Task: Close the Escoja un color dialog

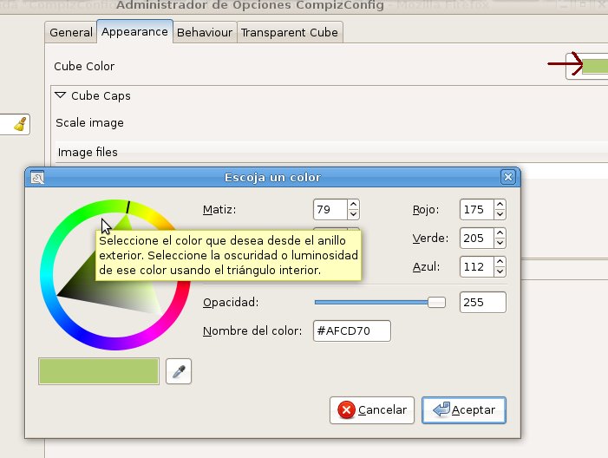Action: pyautogui.click(x=508, y=177)
